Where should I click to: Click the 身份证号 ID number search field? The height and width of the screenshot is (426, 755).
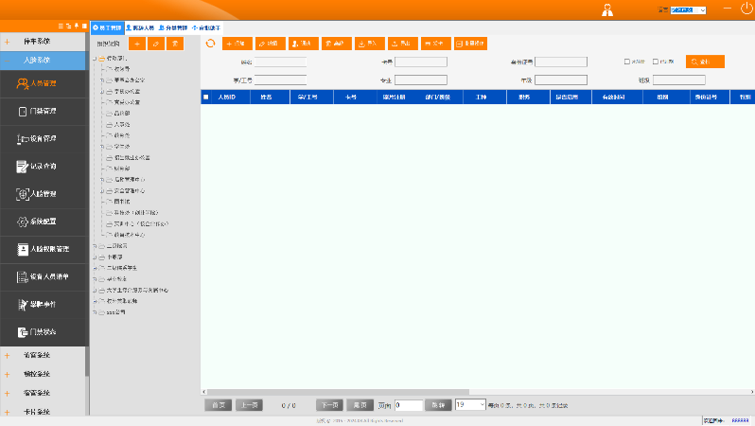click(561, 62)
